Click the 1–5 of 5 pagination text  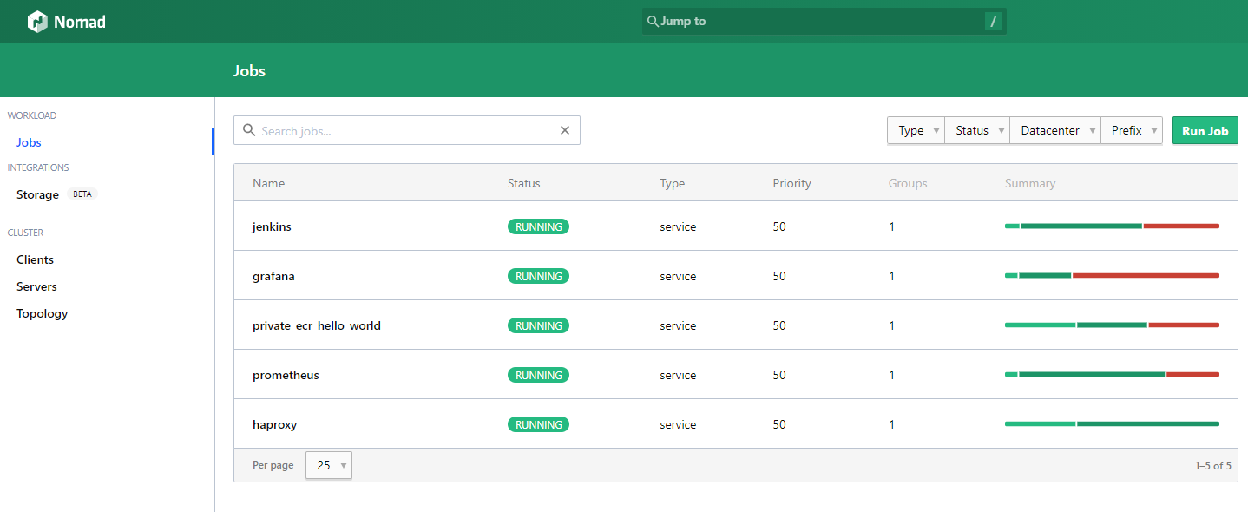pyautogui.click(x=1213, y=466)
